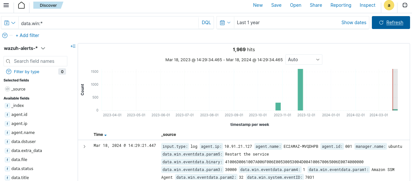Click the Search field names input
This screenshot has width=412, height=181.
(x=36, y=61)
